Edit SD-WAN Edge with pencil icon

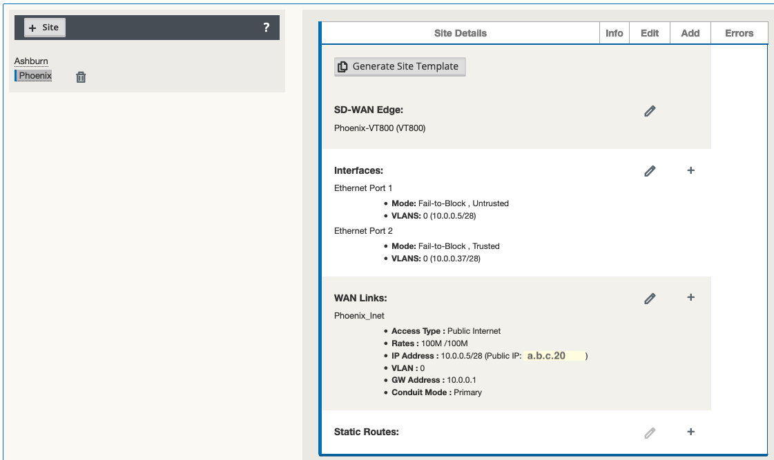coord(649,111)
